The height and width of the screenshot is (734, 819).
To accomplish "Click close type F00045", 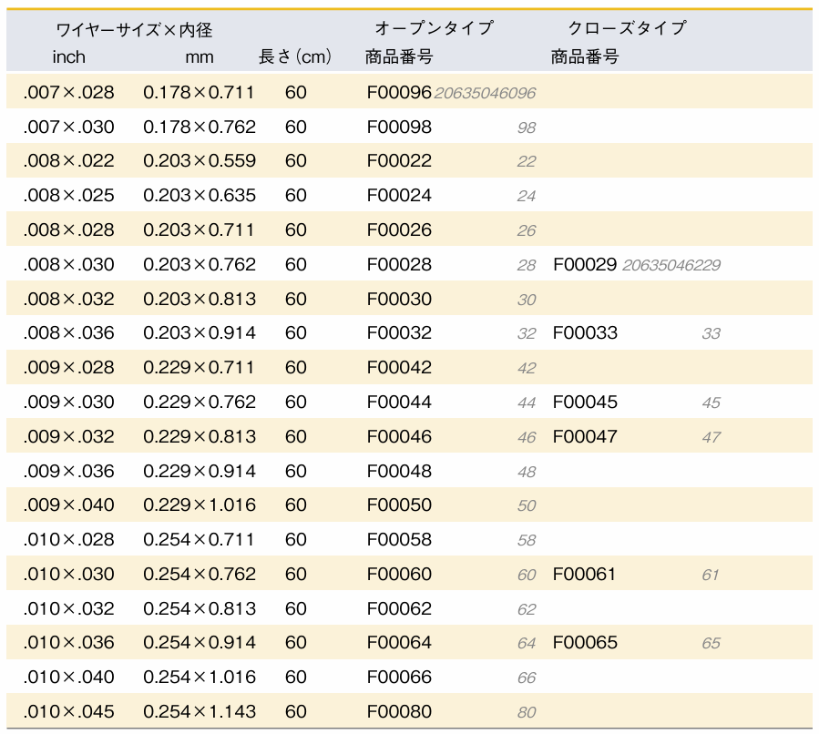I will click(x=585, y=402).
